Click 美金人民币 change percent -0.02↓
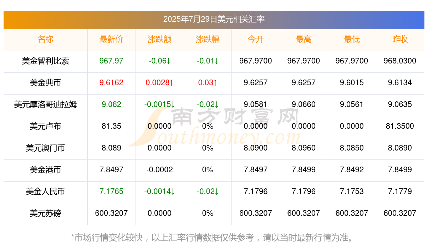The width and height of the screenshot is (428, 249). click(208, 192)
